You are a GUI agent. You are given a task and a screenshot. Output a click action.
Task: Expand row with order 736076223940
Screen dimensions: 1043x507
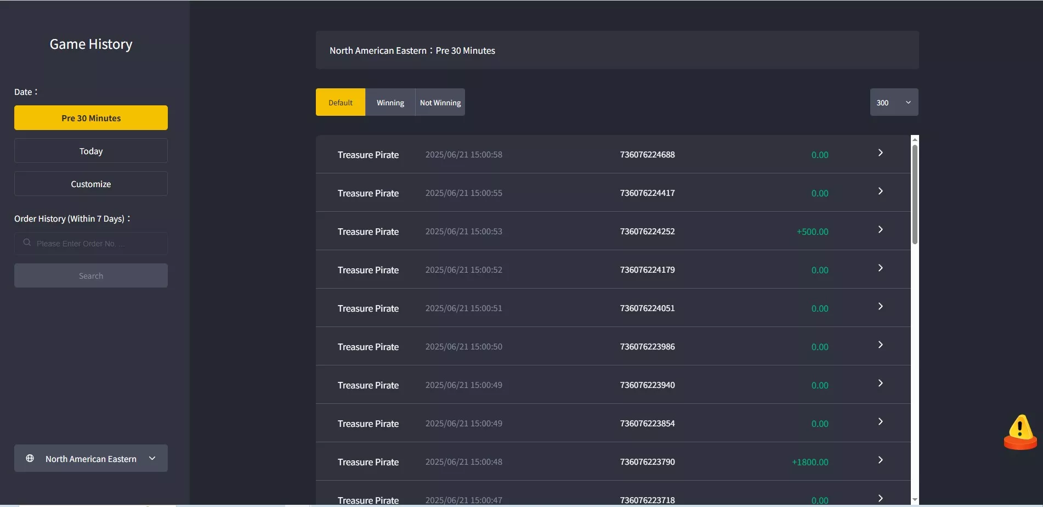(x=880, y=384)
